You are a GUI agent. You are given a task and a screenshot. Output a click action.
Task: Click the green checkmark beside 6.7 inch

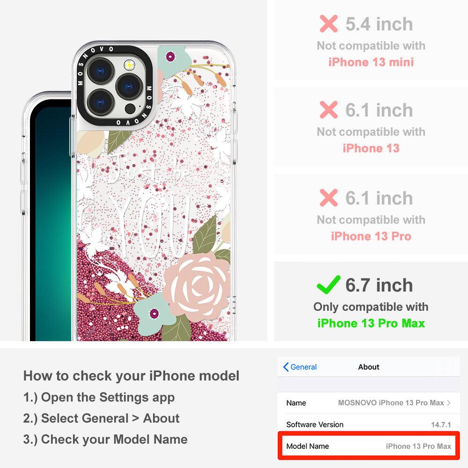(329, 285)
